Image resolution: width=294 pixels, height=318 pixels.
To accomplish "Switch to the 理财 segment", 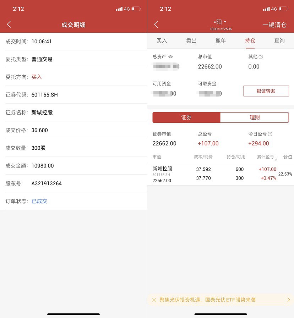I will pyautogui.click(x=255, y=117).
